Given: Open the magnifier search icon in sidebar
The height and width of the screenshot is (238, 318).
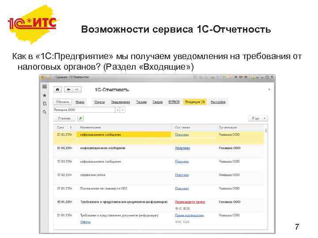Looking at the screenshot, I should 45,112.
